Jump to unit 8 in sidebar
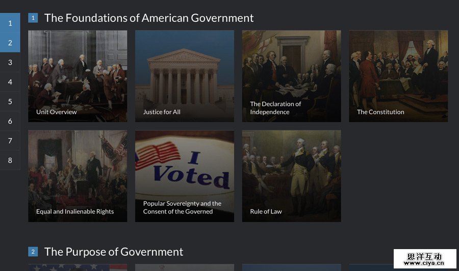 (x=10, y=160)
